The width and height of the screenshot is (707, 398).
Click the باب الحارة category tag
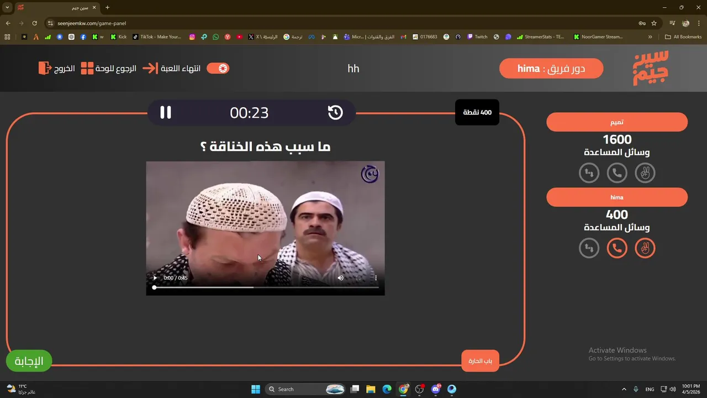click(x=480, y=362)
